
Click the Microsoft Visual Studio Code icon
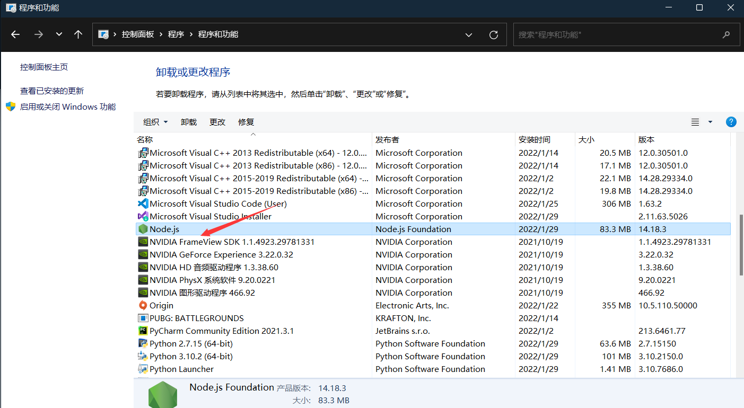tap(143, 203)
